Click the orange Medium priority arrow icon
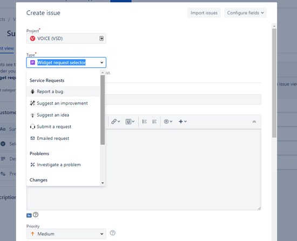 click(x=32, y=234)
